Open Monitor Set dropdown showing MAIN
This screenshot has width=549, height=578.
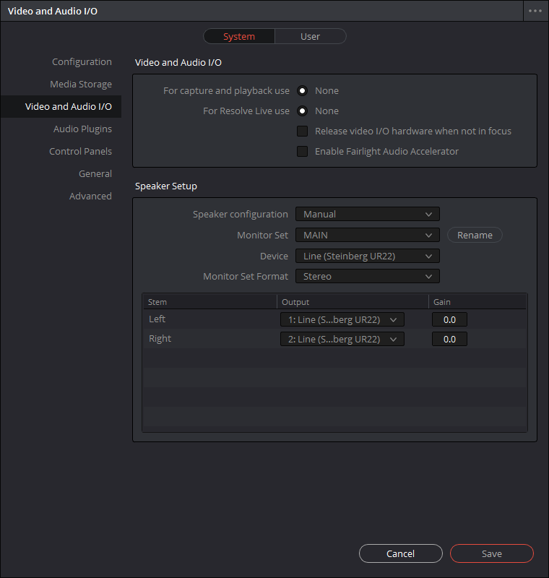tap(368, 236)
